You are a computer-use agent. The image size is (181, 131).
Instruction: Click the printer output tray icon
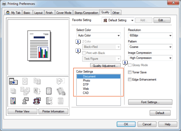coord(13,81)
